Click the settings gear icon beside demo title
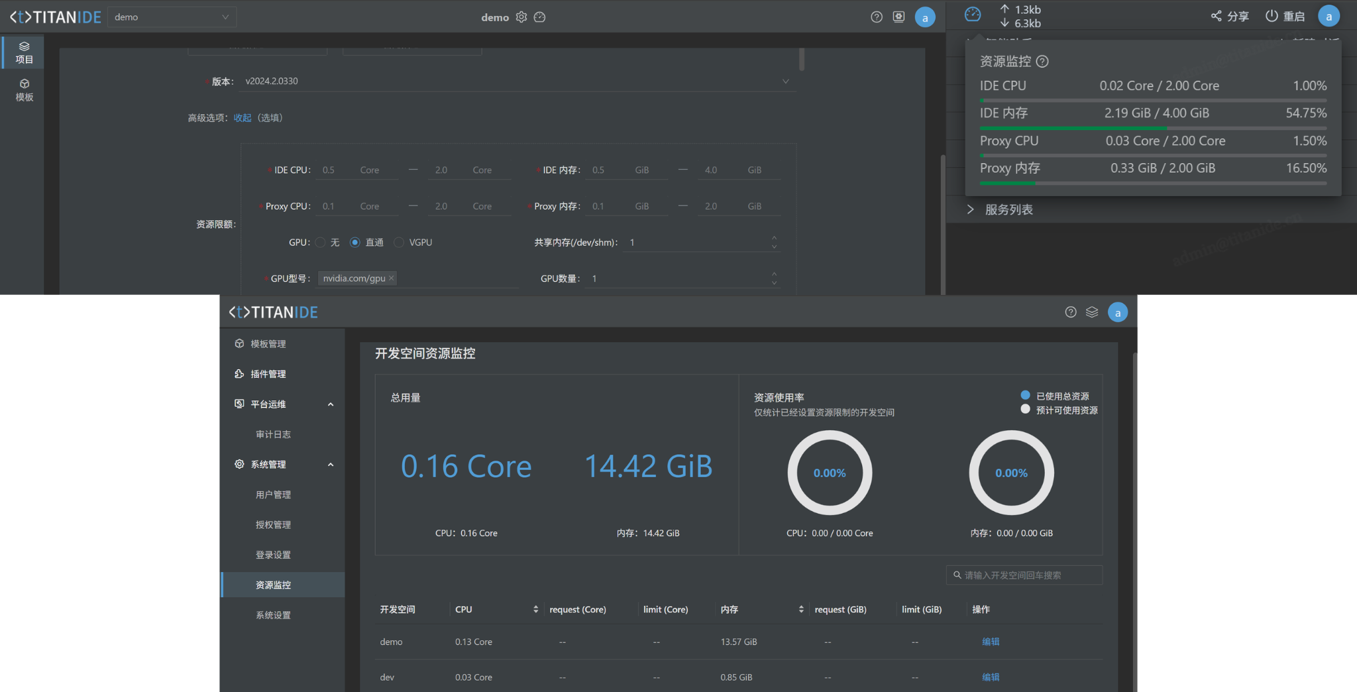Screen dimensions: 1357x692 (x=521, y=17)
